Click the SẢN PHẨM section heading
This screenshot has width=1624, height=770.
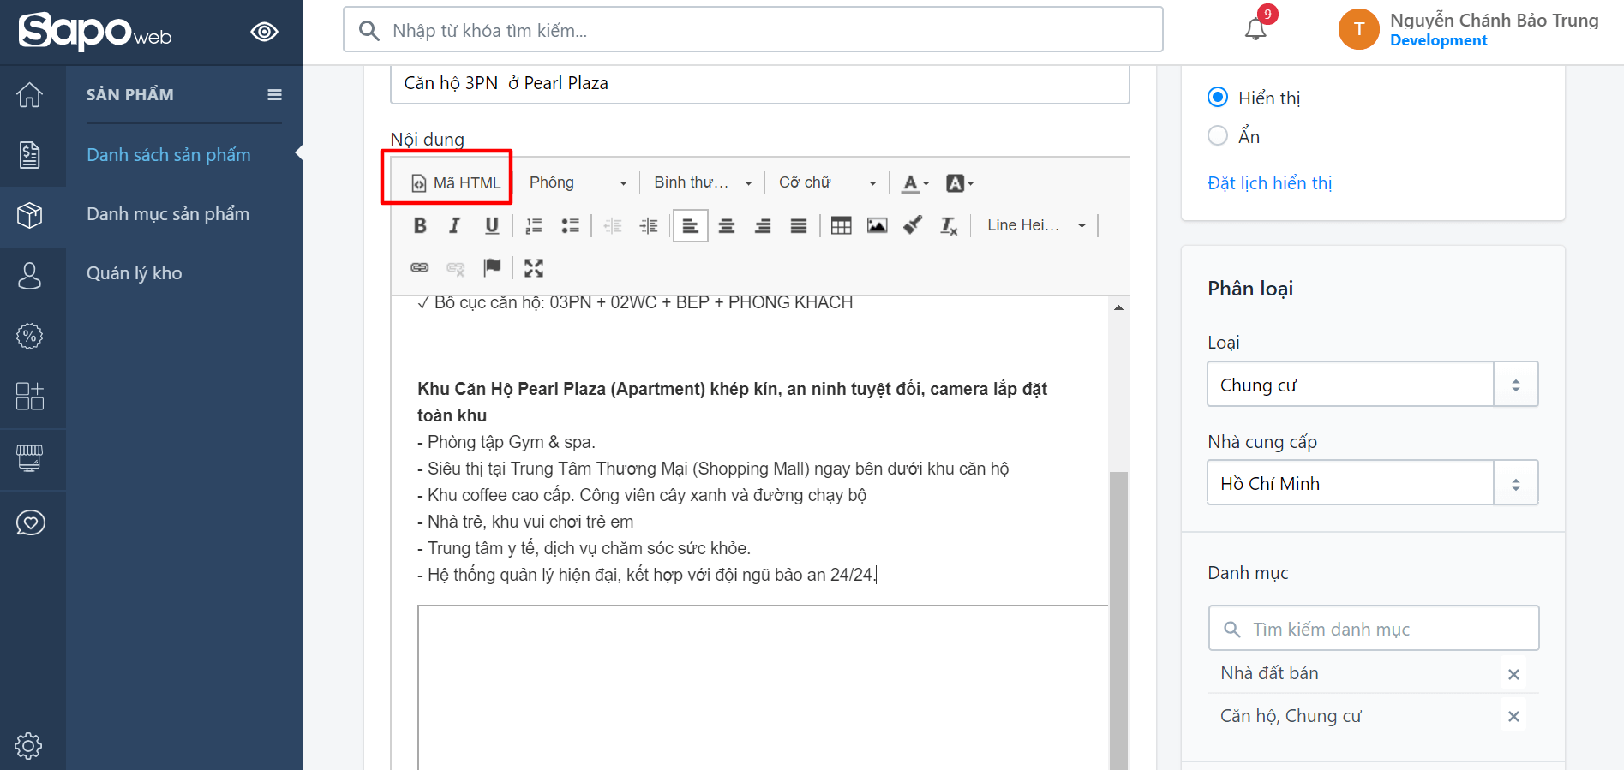130,95
